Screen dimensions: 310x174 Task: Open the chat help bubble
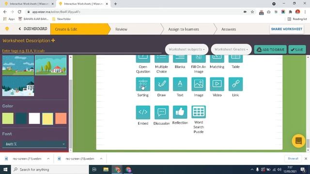click(x=298, y=141)
